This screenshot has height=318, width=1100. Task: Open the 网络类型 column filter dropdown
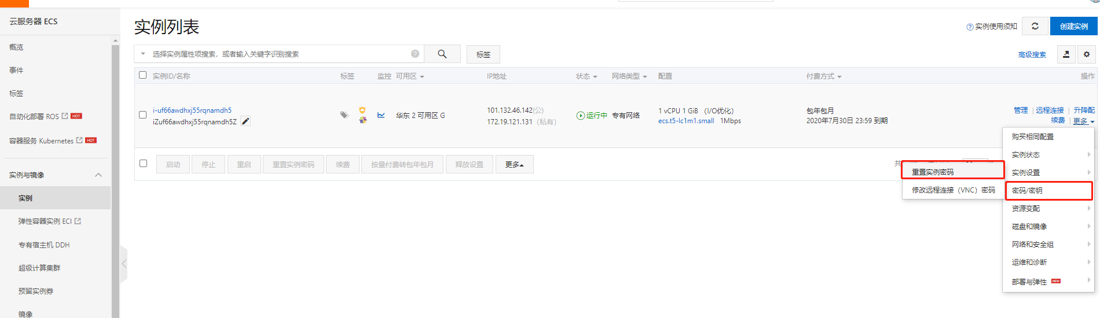coord(644,76)
